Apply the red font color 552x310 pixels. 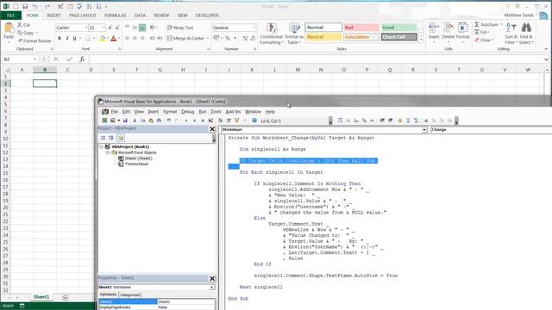113,38
